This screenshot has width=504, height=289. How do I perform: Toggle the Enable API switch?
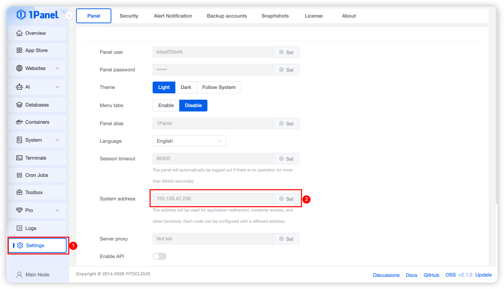click(x=160, y=256)
